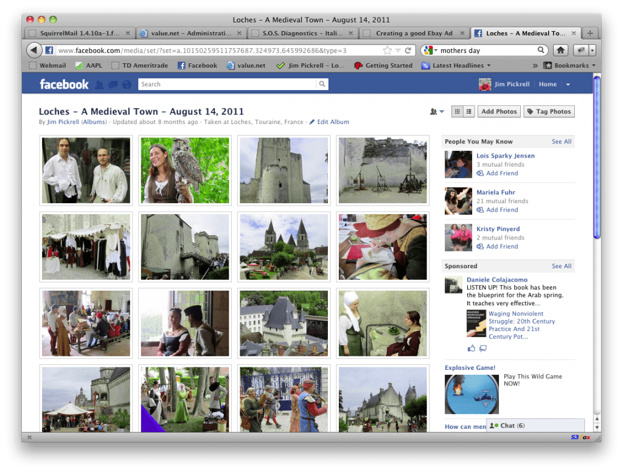Screen dimensions: 623x472
Task: Click the Add Photos button
Action: coord(499,111)
